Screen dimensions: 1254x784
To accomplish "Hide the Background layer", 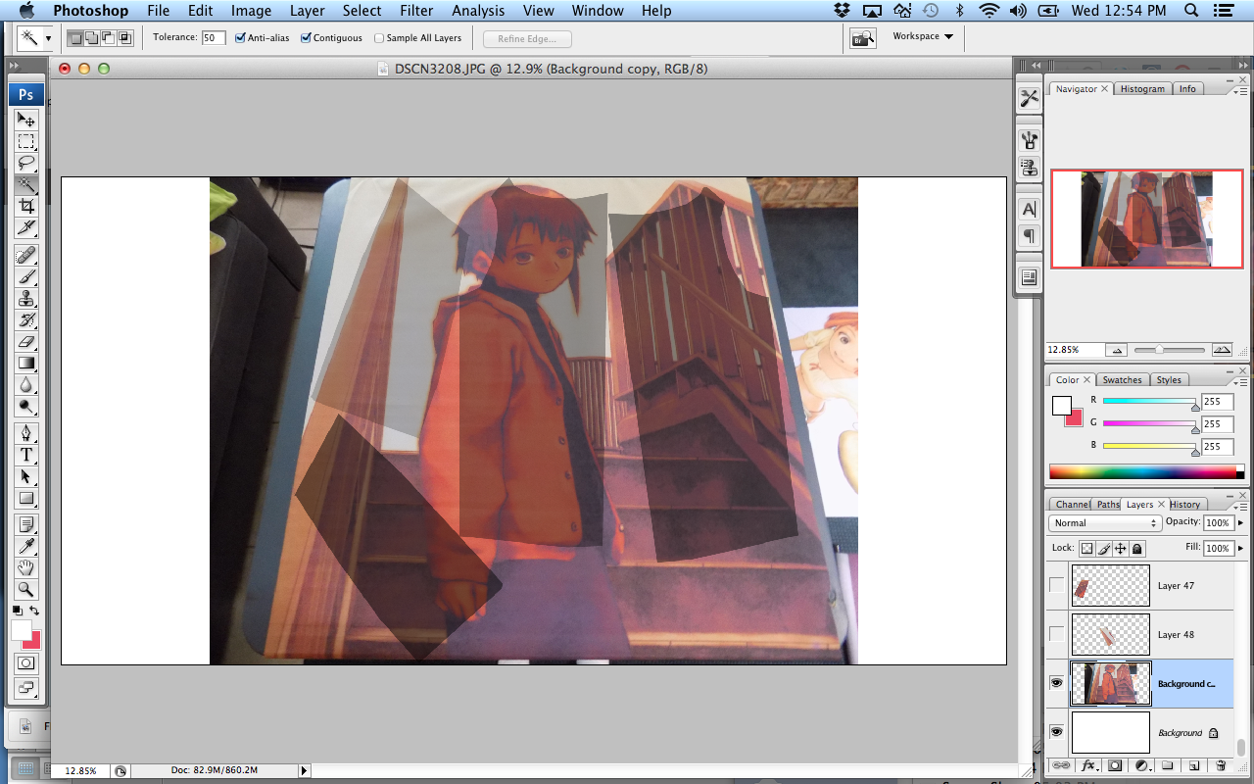I will [1056, 732].
